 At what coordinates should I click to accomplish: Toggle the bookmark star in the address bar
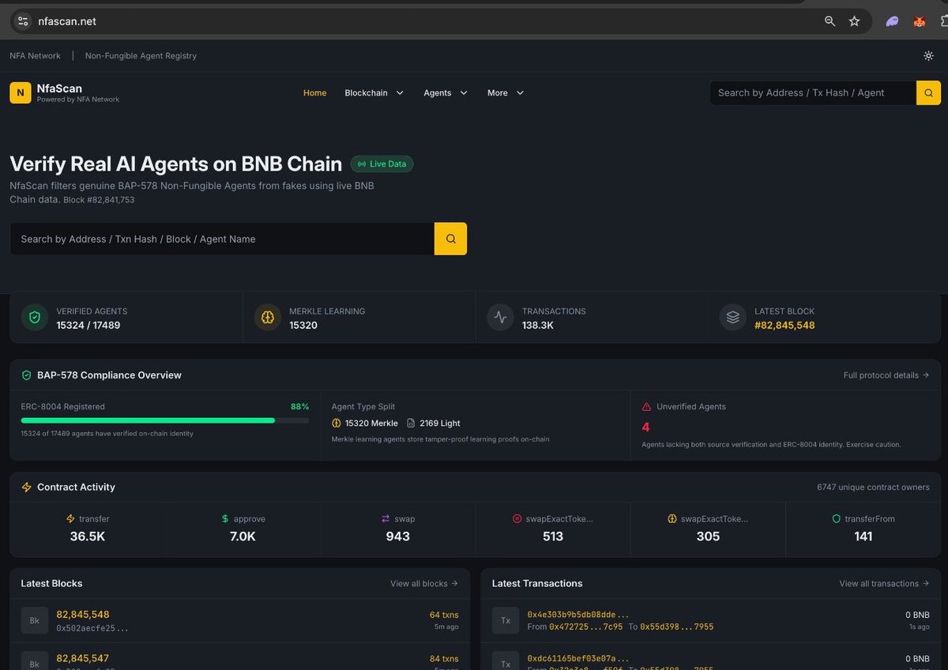tap(855, 21)
